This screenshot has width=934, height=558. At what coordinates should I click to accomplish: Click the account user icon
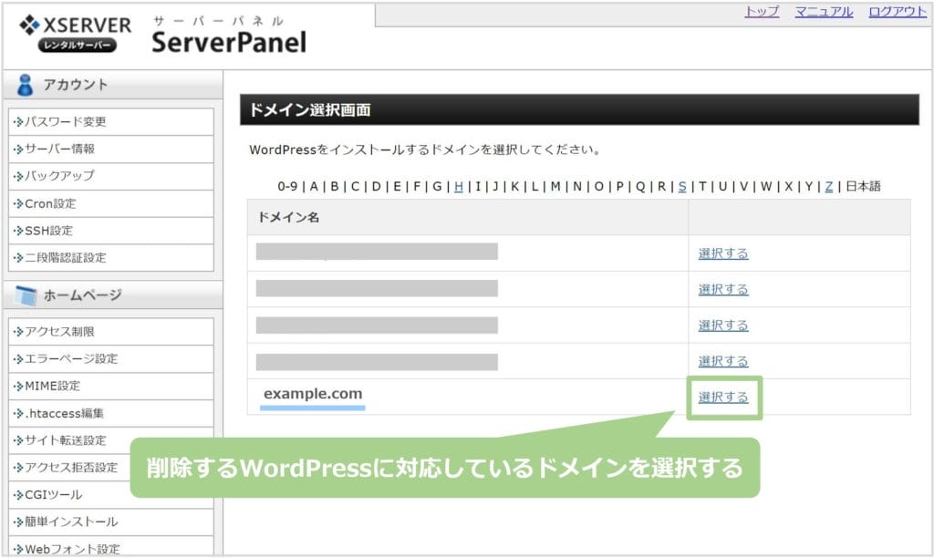[x=25, y=85]
